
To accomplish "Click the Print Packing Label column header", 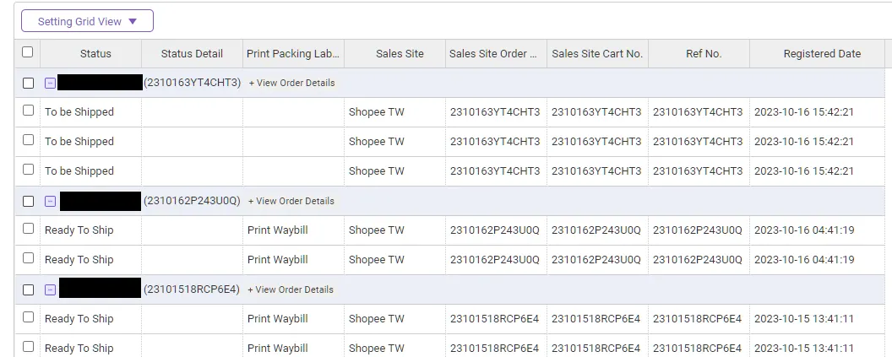I will pos(293,54).
